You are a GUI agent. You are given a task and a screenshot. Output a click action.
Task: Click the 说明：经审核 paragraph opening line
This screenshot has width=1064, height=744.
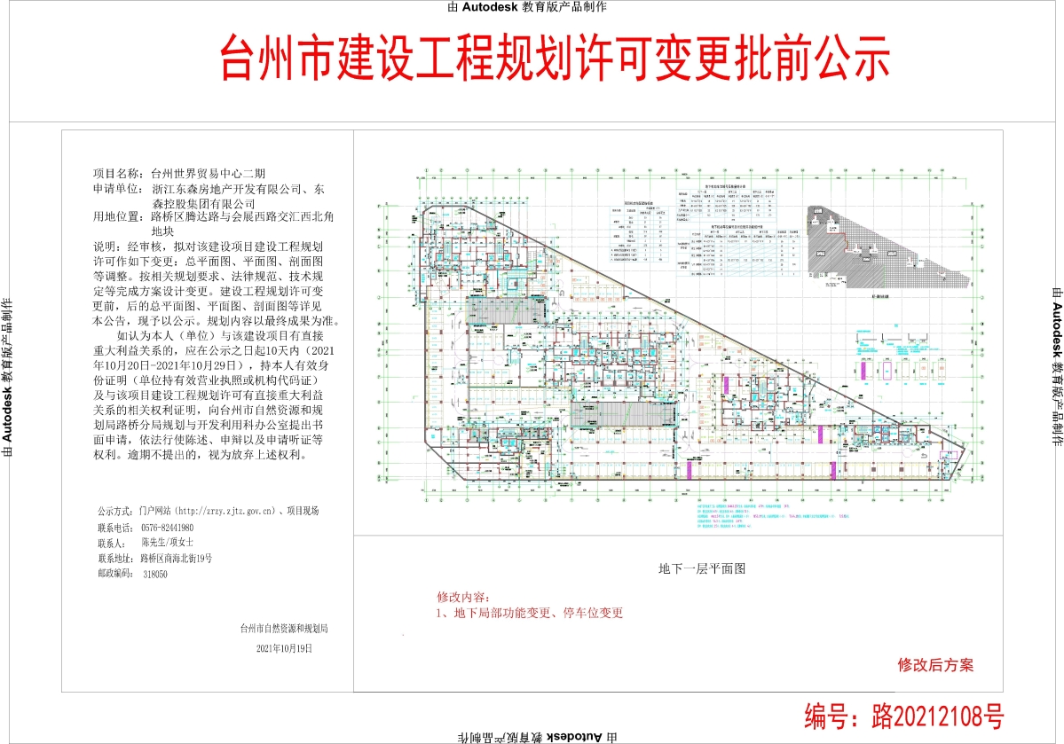[x=208, y=247]
